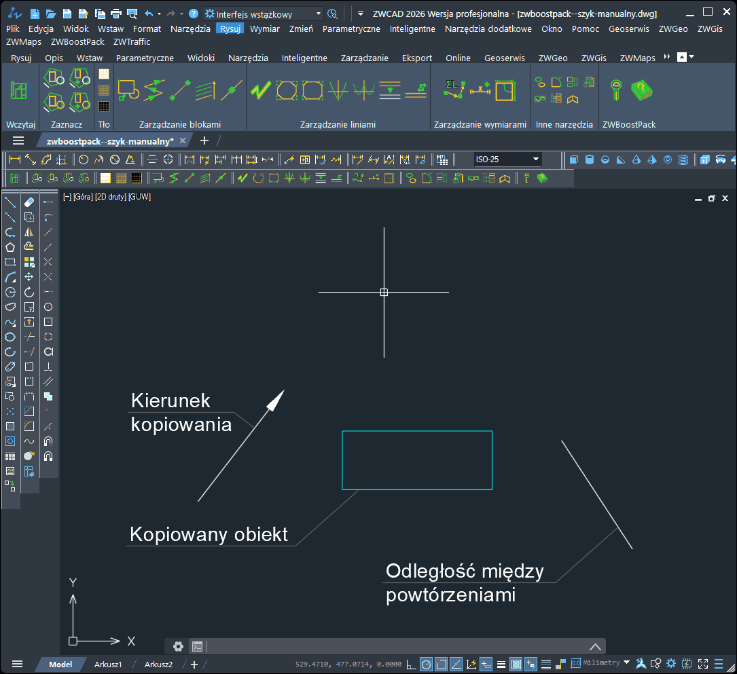Toggle object snap in status bar
The height and width of the screenshot is (674, 737).
(x=441, y=664)
